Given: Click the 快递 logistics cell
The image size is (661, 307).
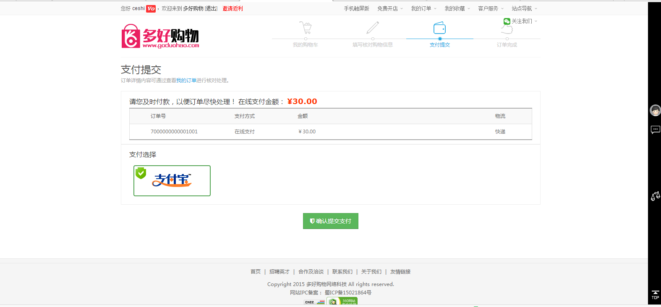Looking at the screenshot, I should click(500, 132).
